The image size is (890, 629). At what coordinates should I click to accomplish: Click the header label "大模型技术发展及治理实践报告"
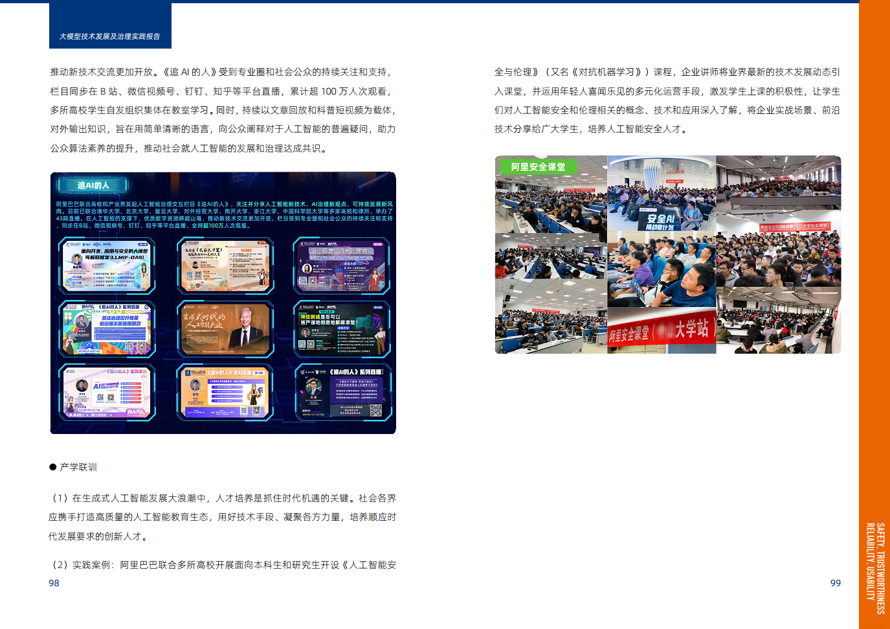click(110, 36)
